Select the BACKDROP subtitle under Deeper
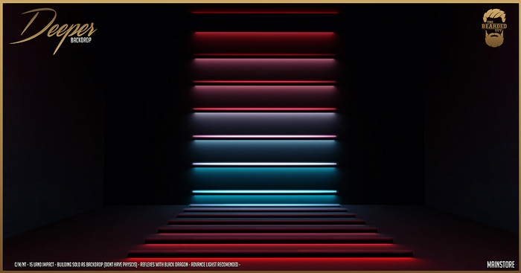The width and height of the screenshot is (521, 273). (80, 40)
